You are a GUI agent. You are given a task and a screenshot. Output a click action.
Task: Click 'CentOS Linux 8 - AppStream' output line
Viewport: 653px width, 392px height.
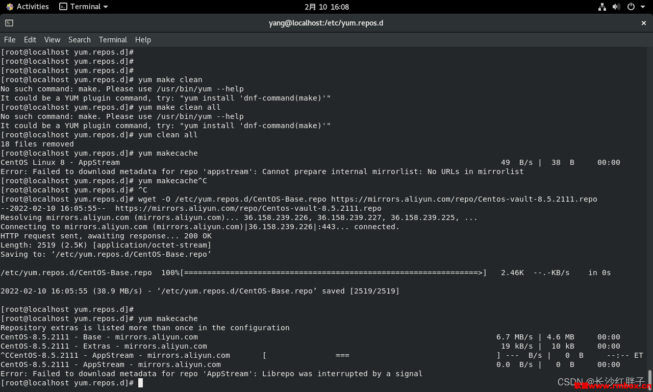(310, 162)
